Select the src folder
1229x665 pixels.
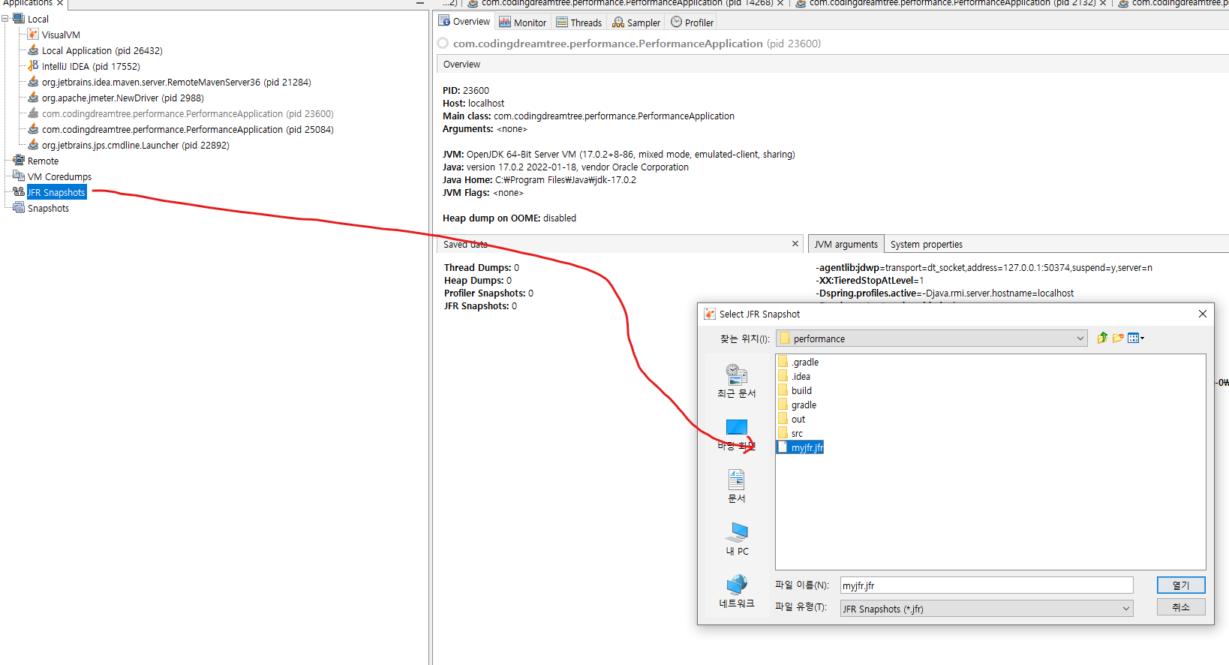point(791,433)
